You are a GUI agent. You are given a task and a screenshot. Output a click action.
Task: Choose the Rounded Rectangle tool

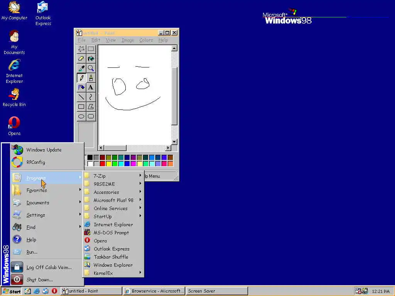(91, 116)
